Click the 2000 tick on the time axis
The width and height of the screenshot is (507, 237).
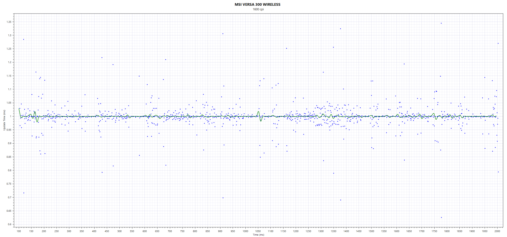[498, 231]
